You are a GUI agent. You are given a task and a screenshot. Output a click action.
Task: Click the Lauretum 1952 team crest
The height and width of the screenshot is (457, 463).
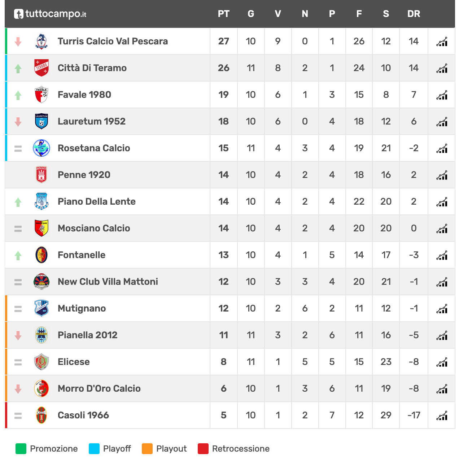(42, 121)
